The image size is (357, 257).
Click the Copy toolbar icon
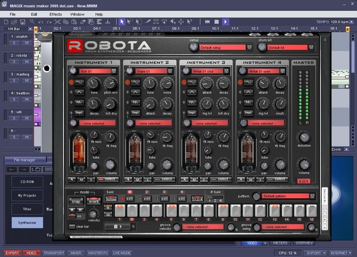pyautogui.click(x=66, y=22)
